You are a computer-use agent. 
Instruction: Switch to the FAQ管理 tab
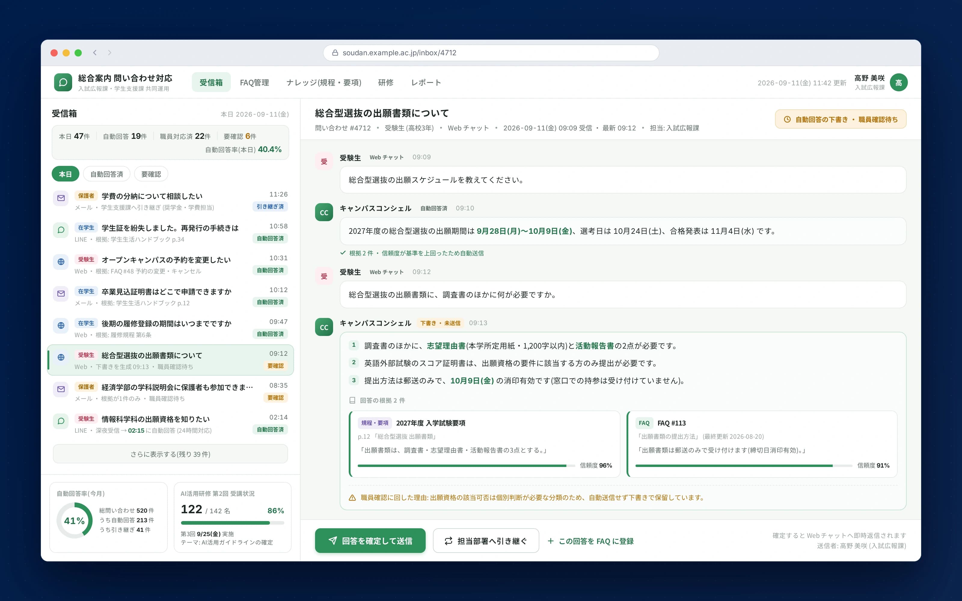tap(254, 82)
